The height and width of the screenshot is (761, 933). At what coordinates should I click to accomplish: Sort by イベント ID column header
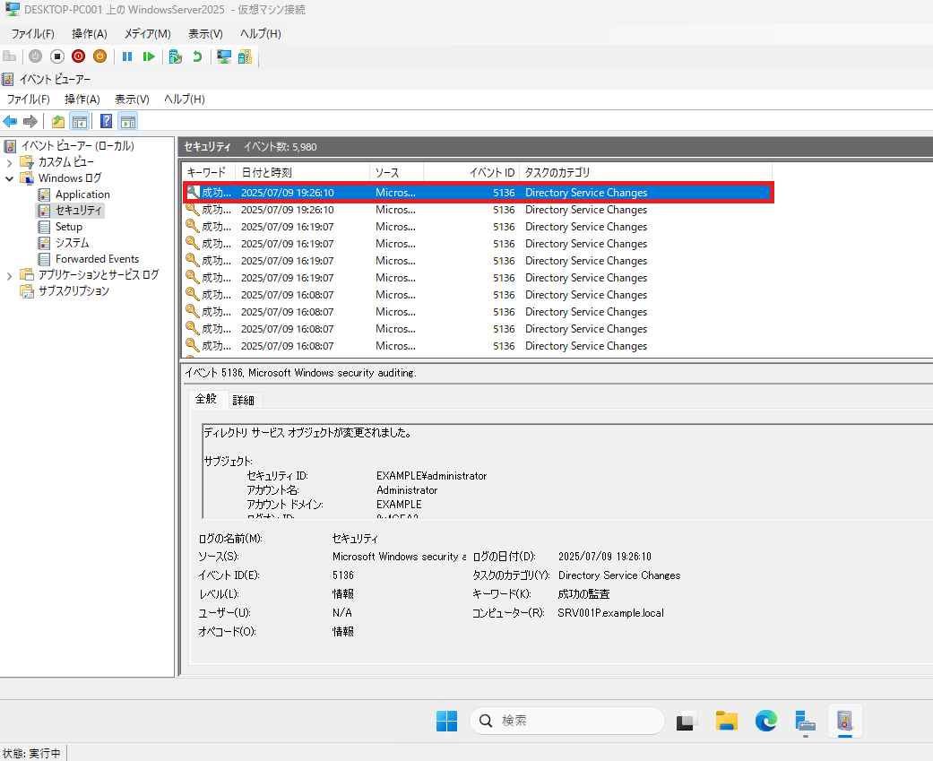[x=471, y=173]
